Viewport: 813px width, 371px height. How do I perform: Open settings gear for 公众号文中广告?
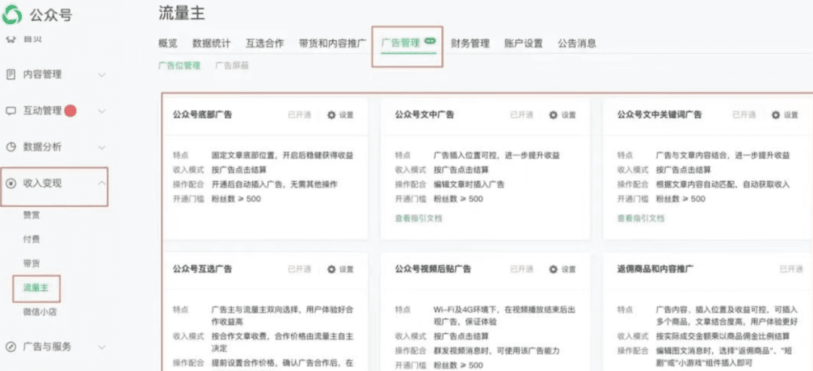(x=554, y=115)
